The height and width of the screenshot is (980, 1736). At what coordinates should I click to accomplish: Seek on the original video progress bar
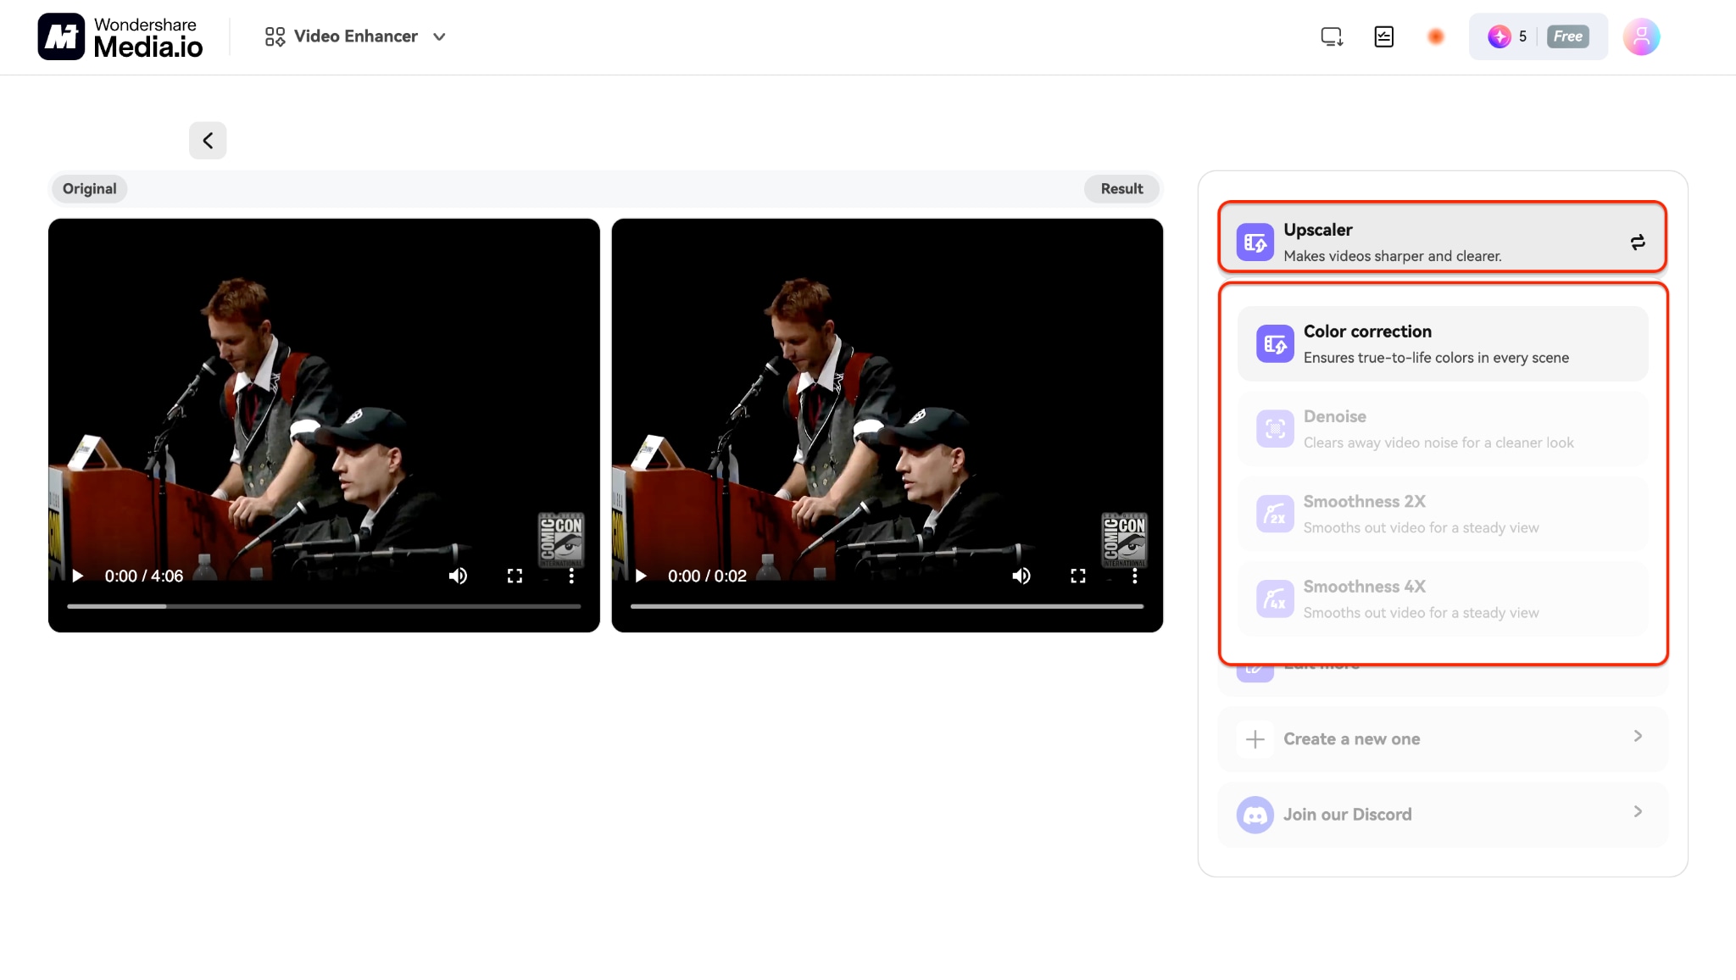324,606
